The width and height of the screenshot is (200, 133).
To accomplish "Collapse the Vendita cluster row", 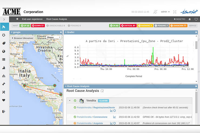I will click(70, 101).
